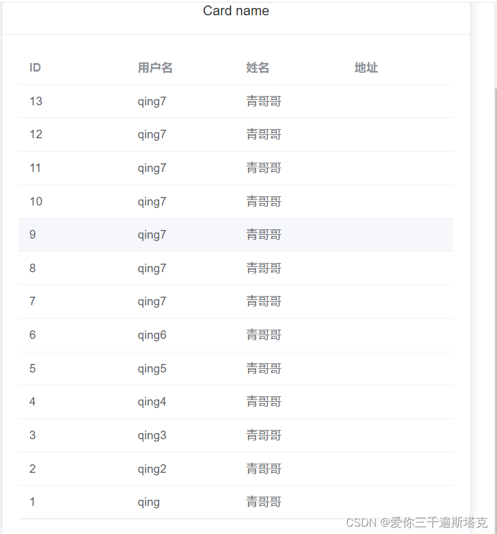497x534 pixels.
Task: Click the Card name title
Action: (236, 11)
